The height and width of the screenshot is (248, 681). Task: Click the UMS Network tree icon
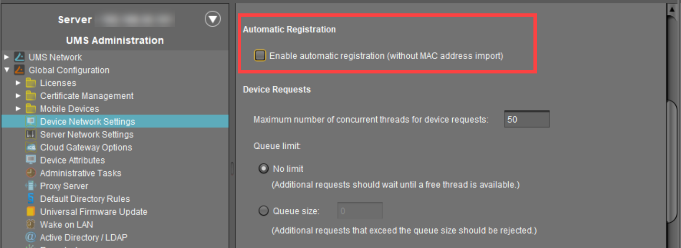click(x=20, y=57)
